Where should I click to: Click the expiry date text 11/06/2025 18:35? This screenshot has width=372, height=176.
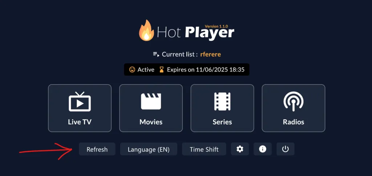[x=220, y=69]
